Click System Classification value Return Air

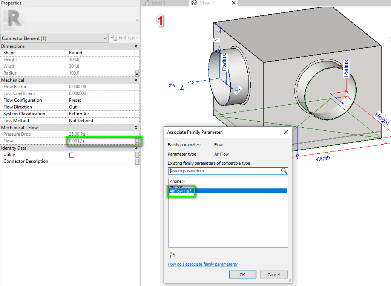click(101, 113)
